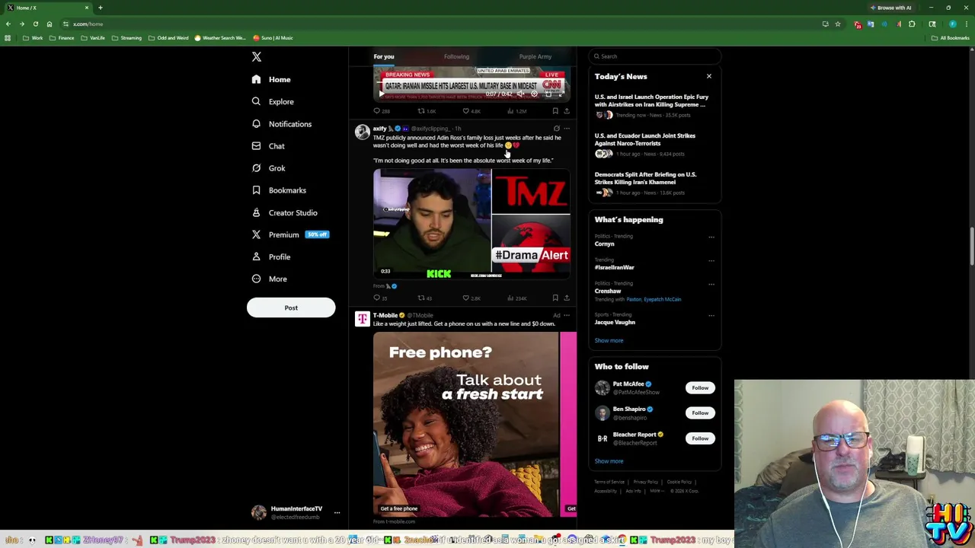Open more options for Jacque Vaughn trend
975x548 pixels.
[x=711, y=315]
